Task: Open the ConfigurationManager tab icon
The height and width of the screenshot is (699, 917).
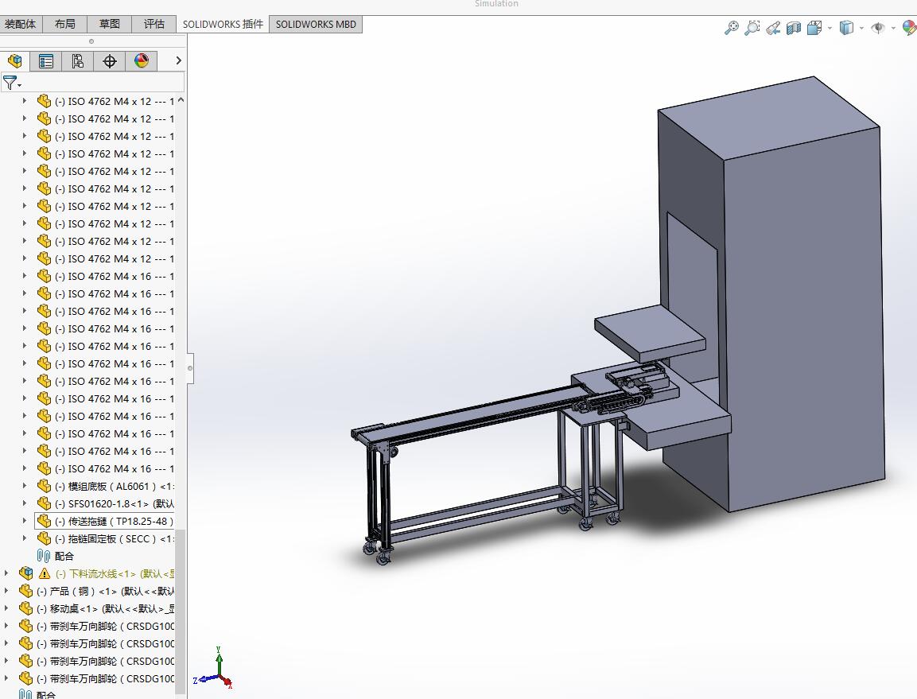Action: (x=77, y=60)
